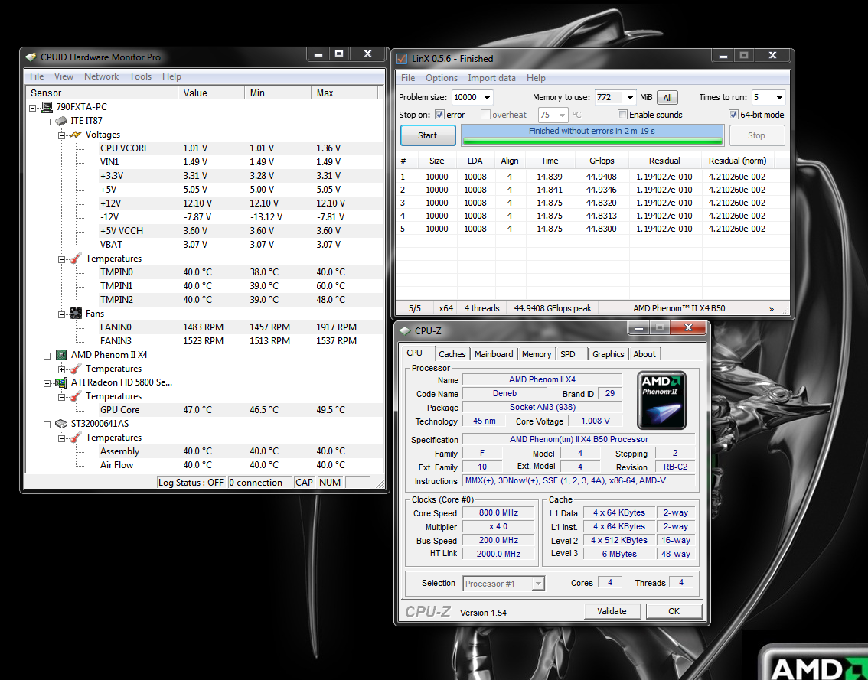Click the Stop button in LinX
868x680 pixels.
756,135
